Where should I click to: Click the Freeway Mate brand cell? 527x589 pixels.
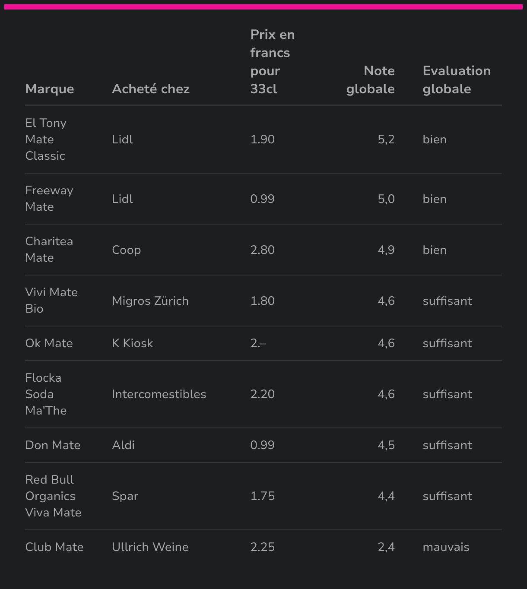(49, 199)
